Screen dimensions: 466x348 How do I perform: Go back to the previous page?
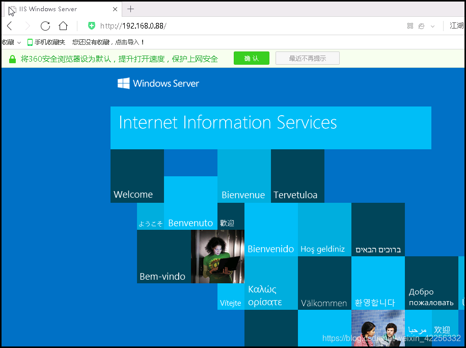pos(10,26)
